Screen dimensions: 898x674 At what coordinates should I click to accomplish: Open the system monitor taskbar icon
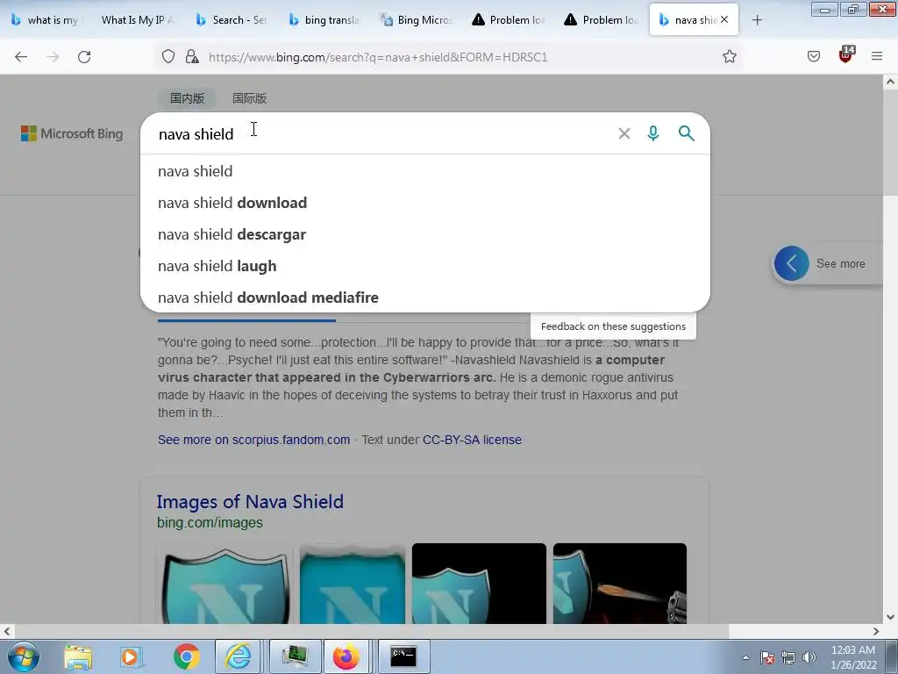point(295,656)
